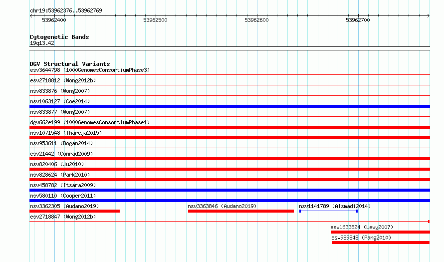
Task: Click the red bar under esv989848
Action: pyautogui.click(x=381, y=243)
